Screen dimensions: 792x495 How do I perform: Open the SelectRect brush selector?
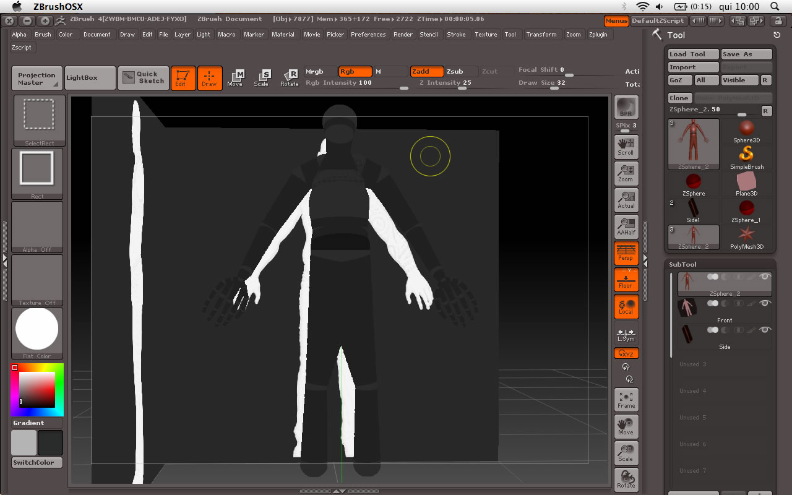pyautogui.click(x=38, y=121)
